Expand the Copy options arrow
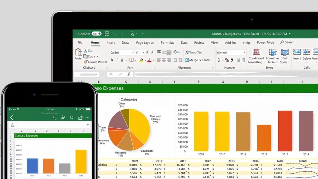 click(x=98, y=57)
